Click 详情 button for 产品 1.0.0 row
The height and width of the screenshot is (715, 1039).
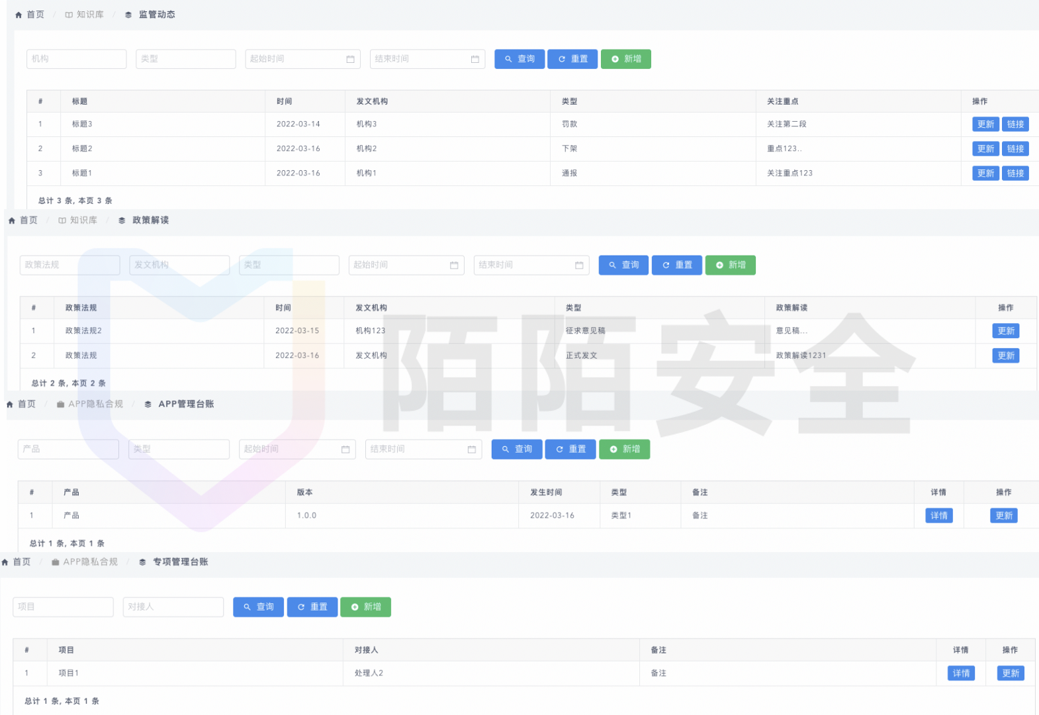(939, 516)
